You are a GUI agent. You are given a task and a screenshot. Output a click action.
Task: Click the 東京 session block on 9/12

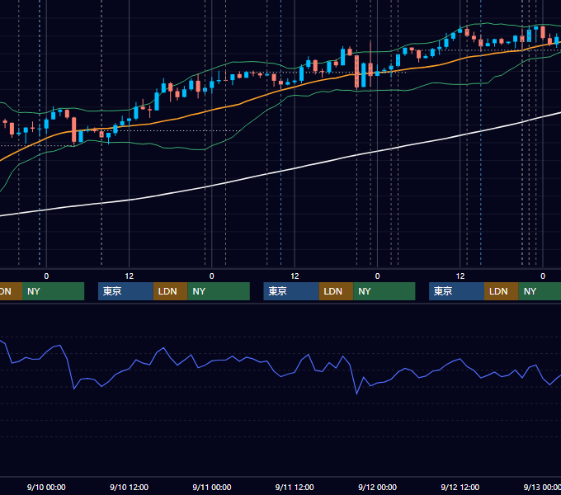(456, 291)
